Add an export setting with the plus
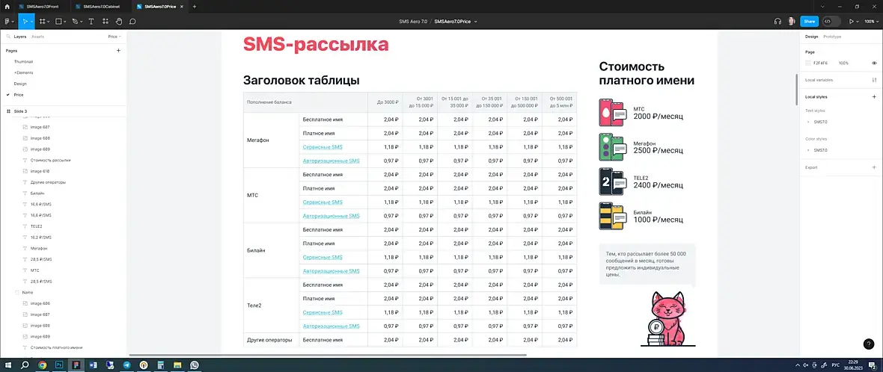Screen dimensions: 883x372 (x=874, y=167)
